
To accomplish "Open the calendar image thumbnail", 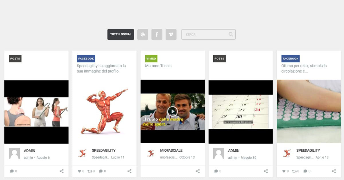I will [x=241, y=112].
